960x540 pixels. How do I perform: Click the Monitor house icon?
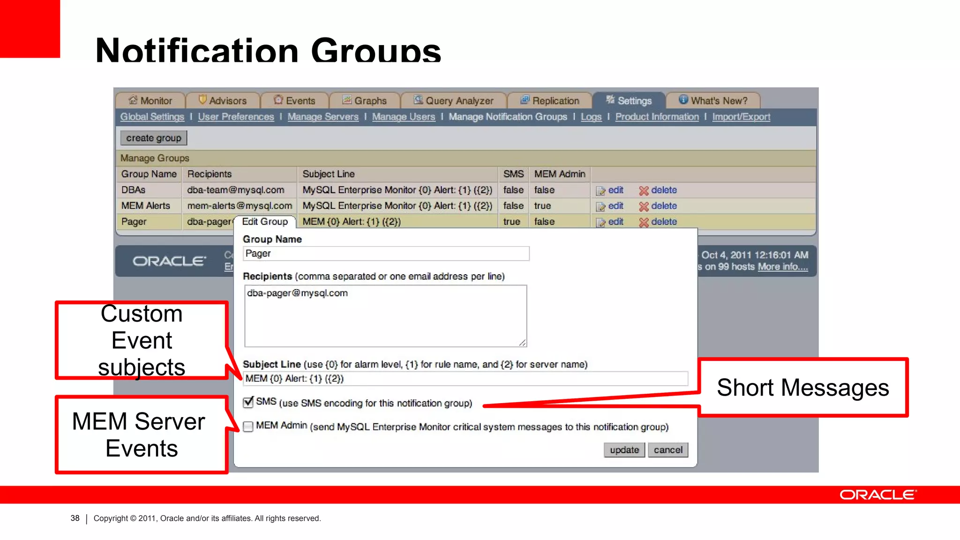pos(133,100)
